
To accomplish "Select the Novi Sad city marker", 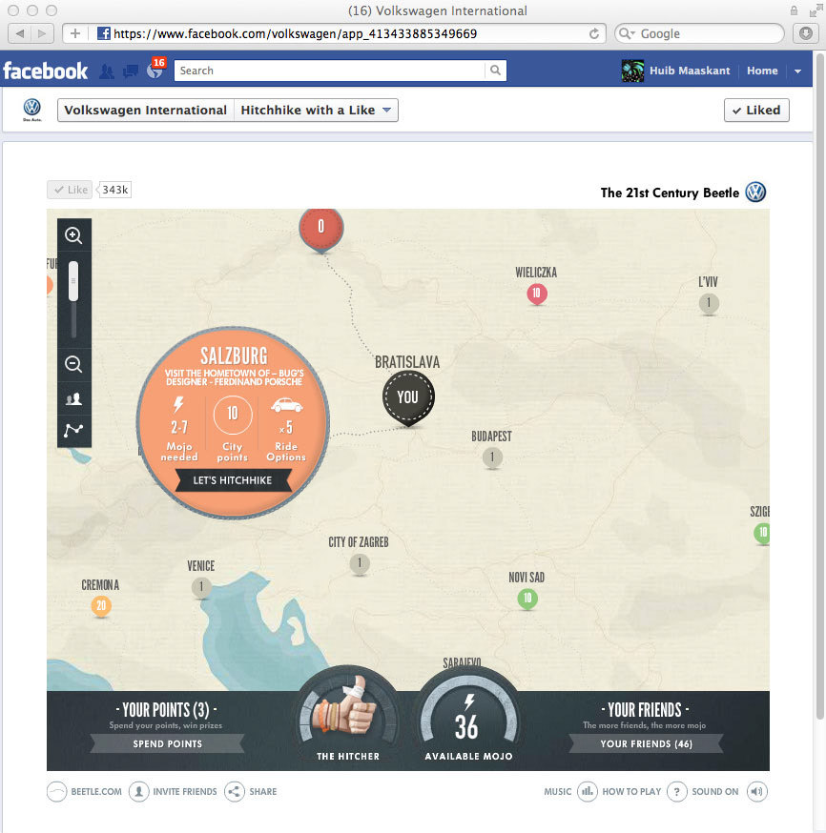I will (527, 599).
